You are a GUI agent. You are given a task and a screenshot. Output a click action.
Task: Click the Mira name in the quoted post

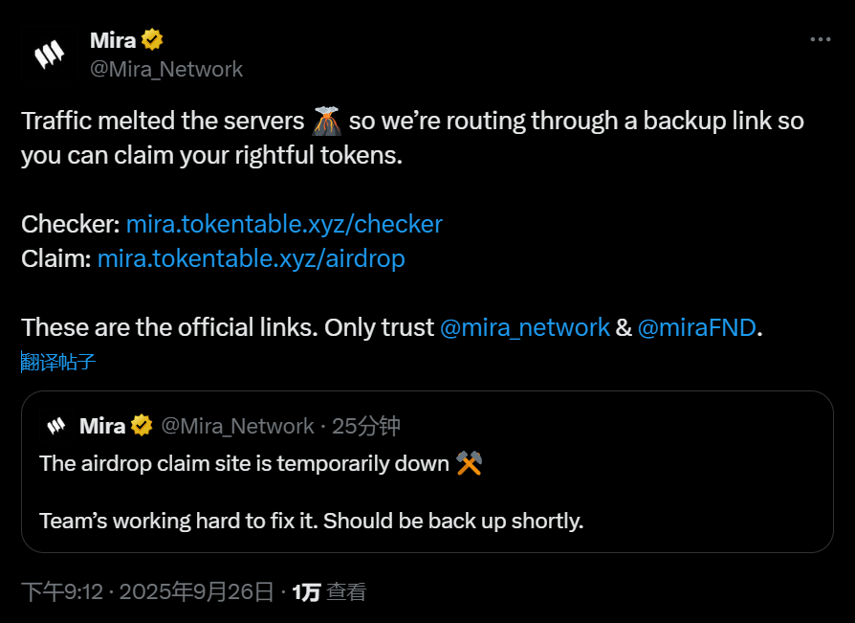[x=102, y=426]
